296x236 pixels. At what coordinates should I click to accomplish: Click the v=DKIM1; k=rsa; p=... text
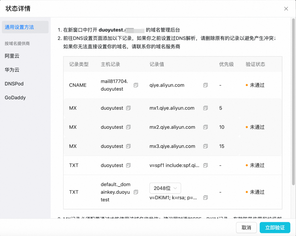(173, 198)
